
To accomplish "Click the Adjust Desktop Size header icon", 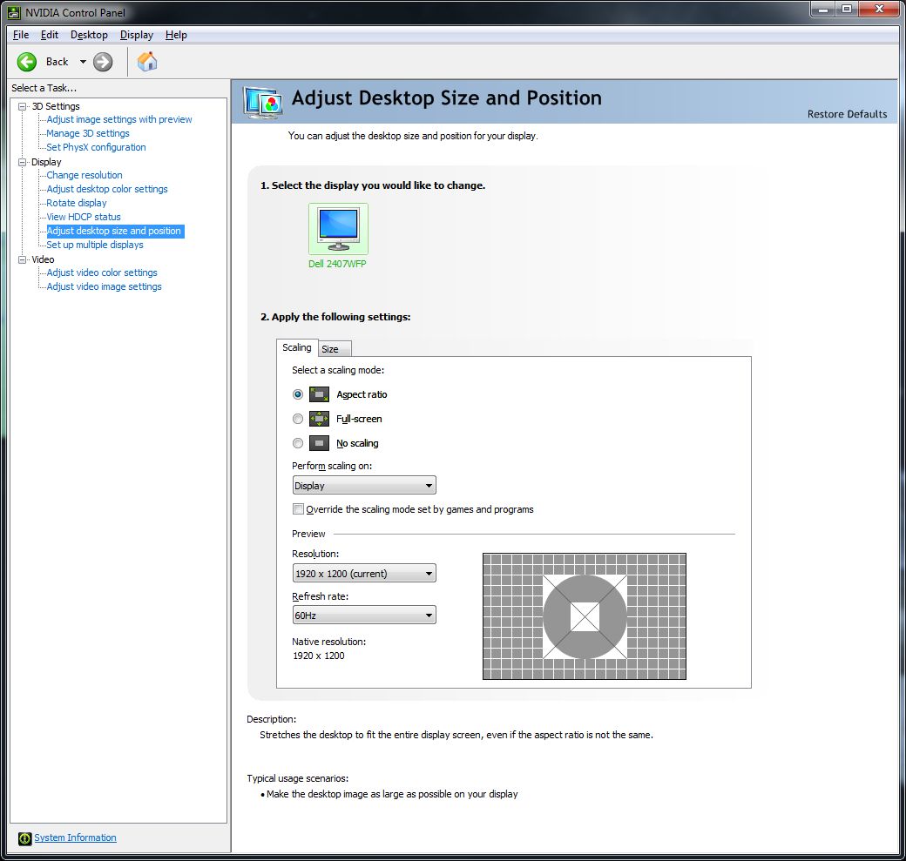I will pyautogui.click(x=263, y=103).
